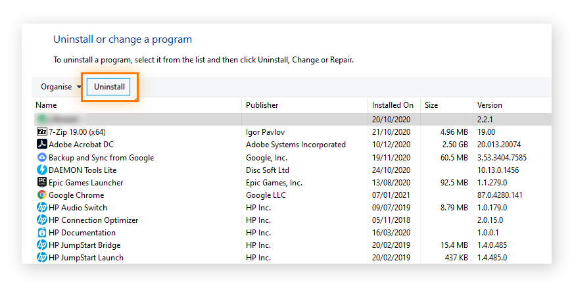
Task: Click the Version column header
Action: pos(489,105)
